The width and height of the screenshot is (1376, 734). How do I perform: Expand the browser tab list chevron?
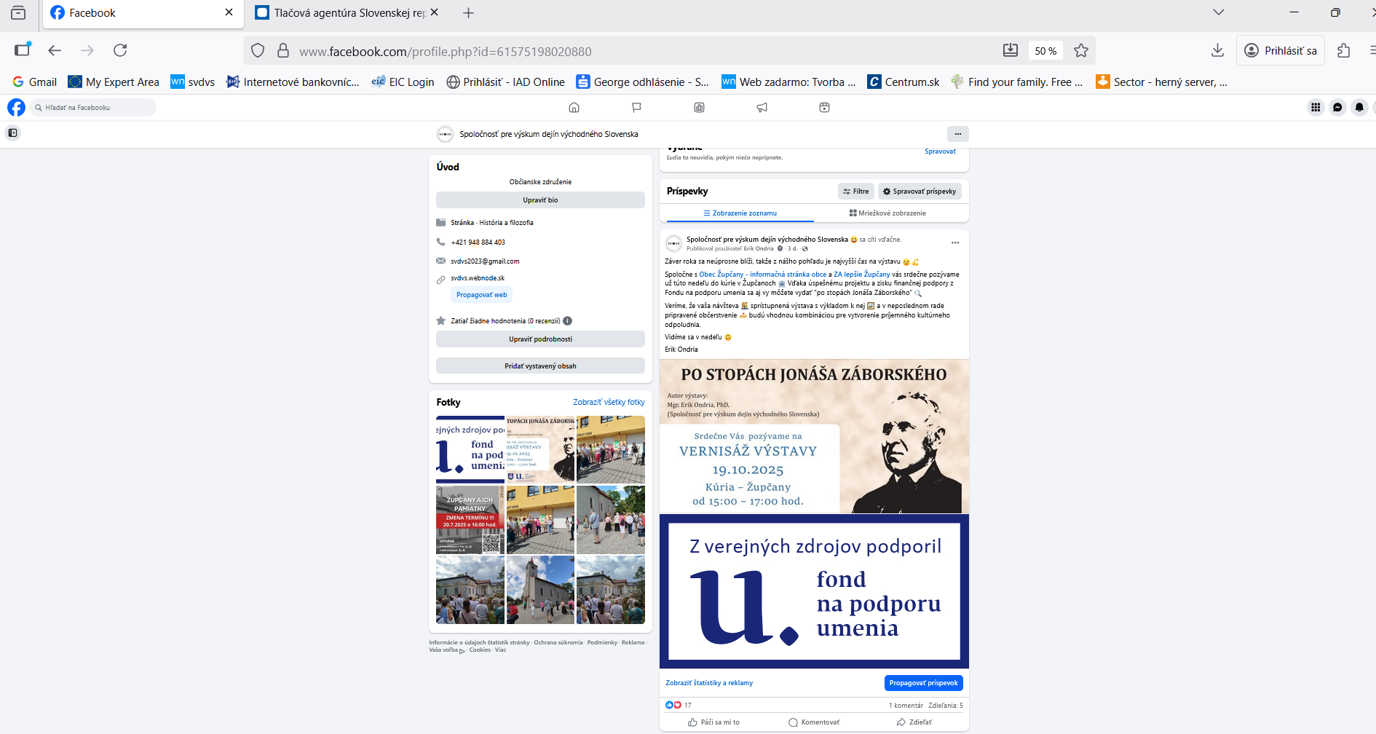[1218, 12]
